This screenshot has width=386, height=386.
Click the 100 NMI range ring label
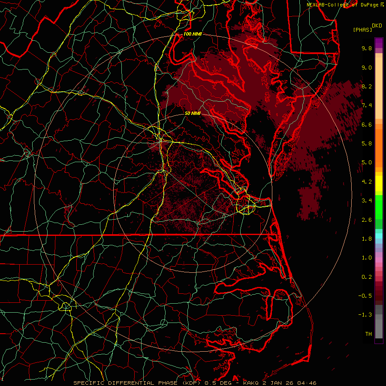pos(193,34)
